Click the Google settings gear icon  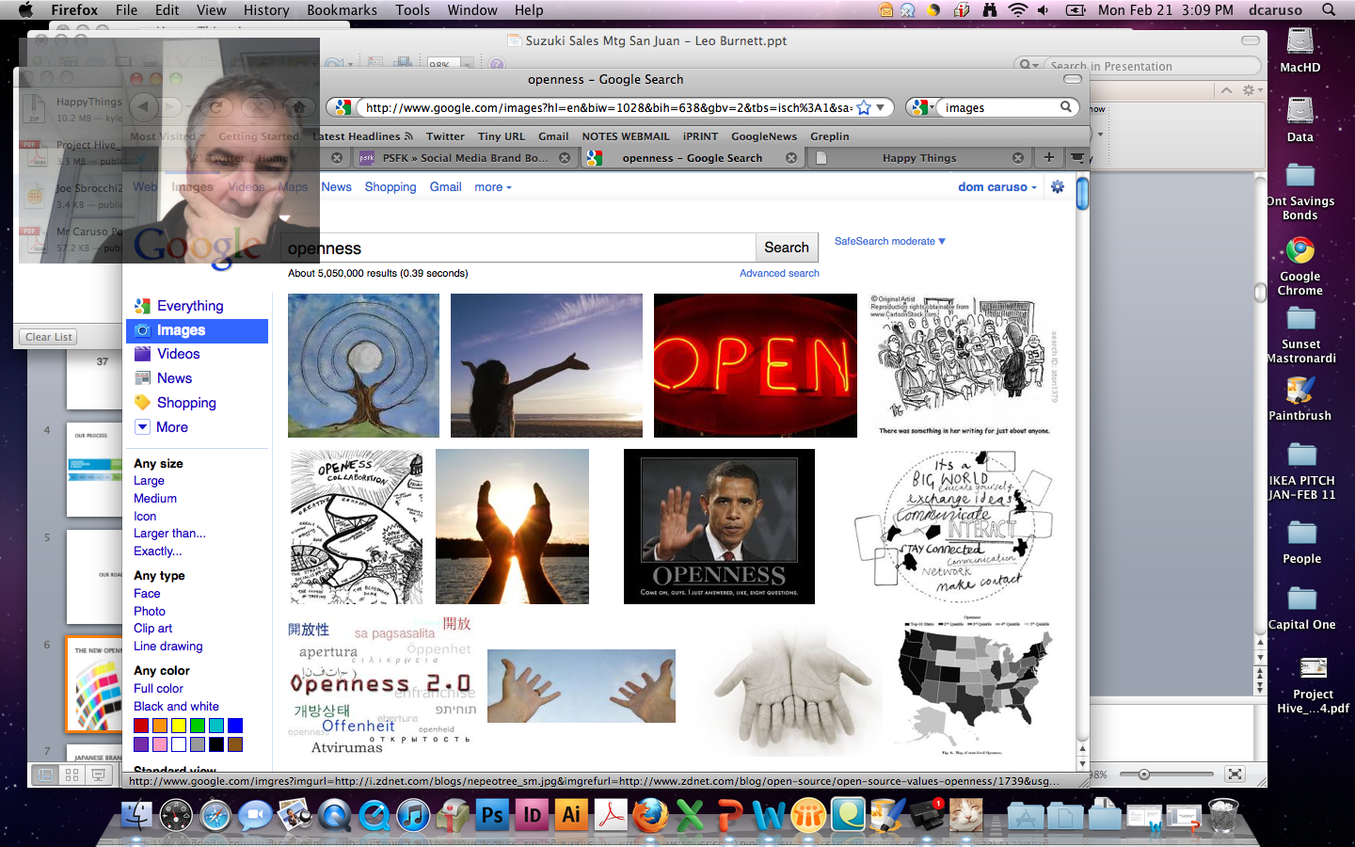pyautogui.click(x=1058, y=186)
